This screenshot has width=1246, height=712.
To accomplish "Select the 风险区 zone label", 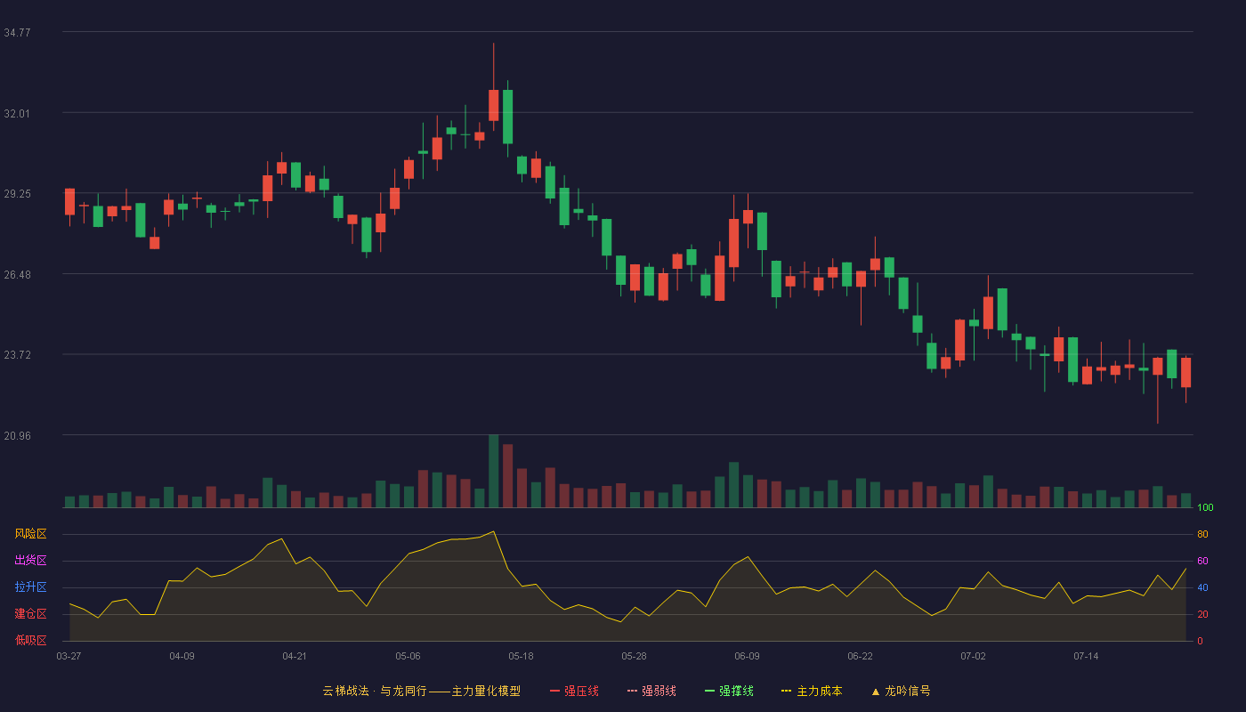I will [x=30, y=534].
